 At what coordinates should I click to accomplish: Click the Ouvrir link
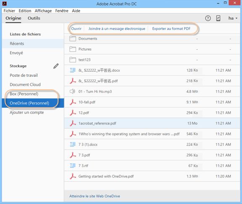click(76, 29)
